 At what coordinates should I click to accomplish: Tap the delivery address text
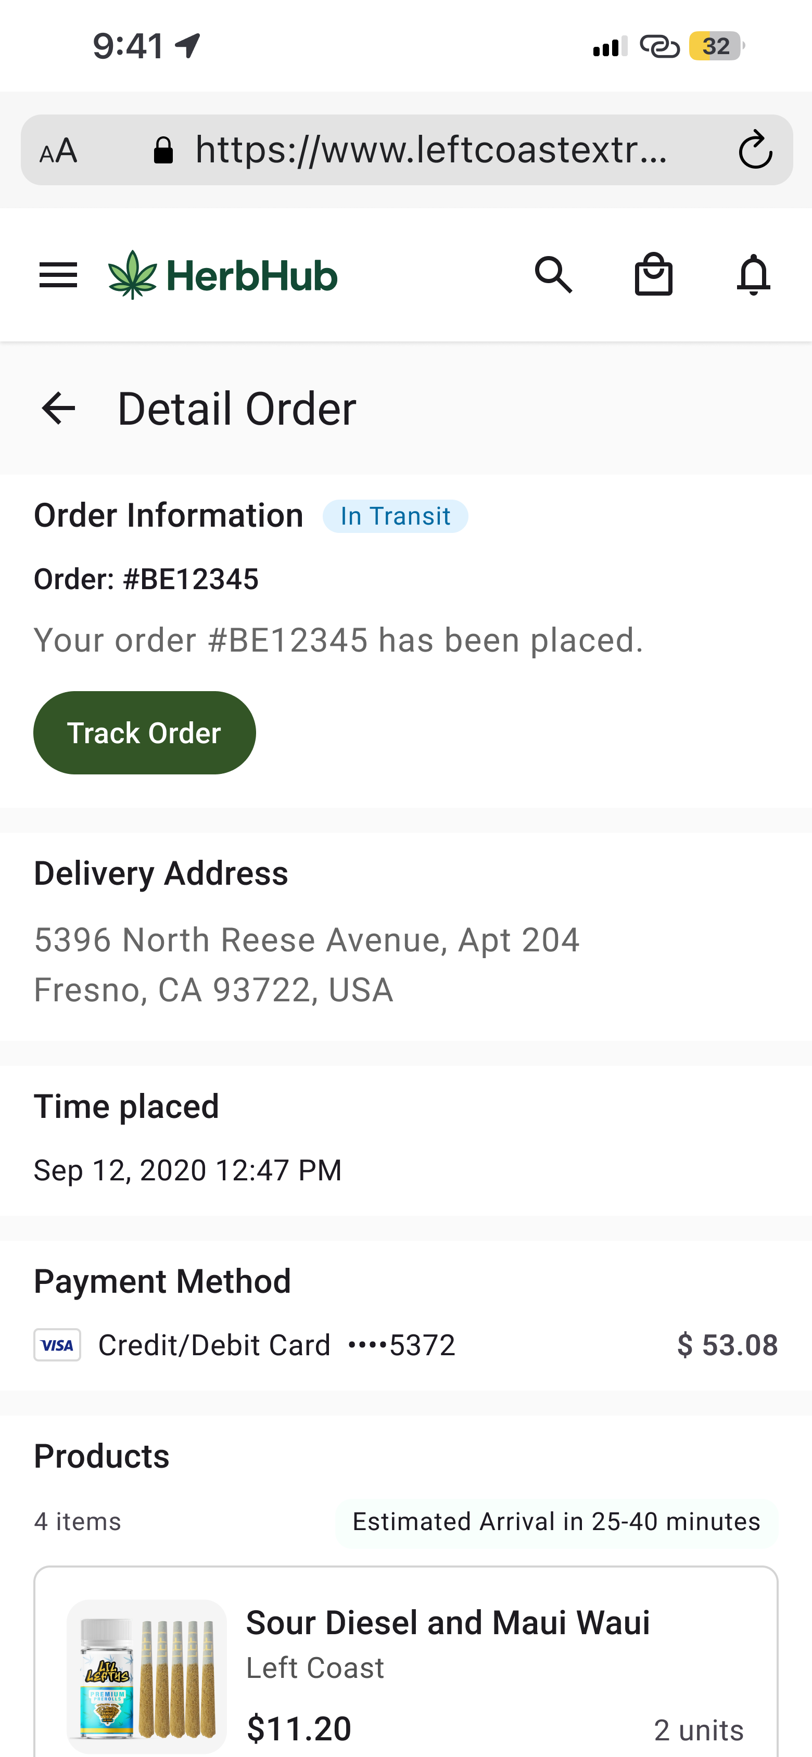(x=307, y=965)
